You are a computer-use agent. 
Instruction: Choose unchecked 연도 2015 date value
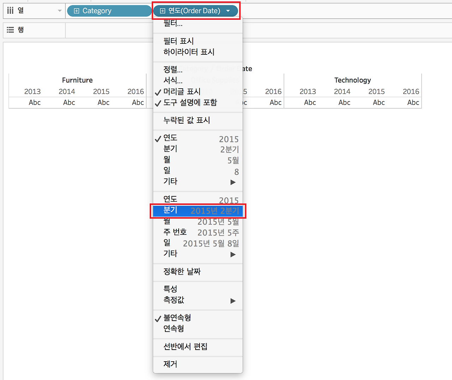[x=198, y=200]
